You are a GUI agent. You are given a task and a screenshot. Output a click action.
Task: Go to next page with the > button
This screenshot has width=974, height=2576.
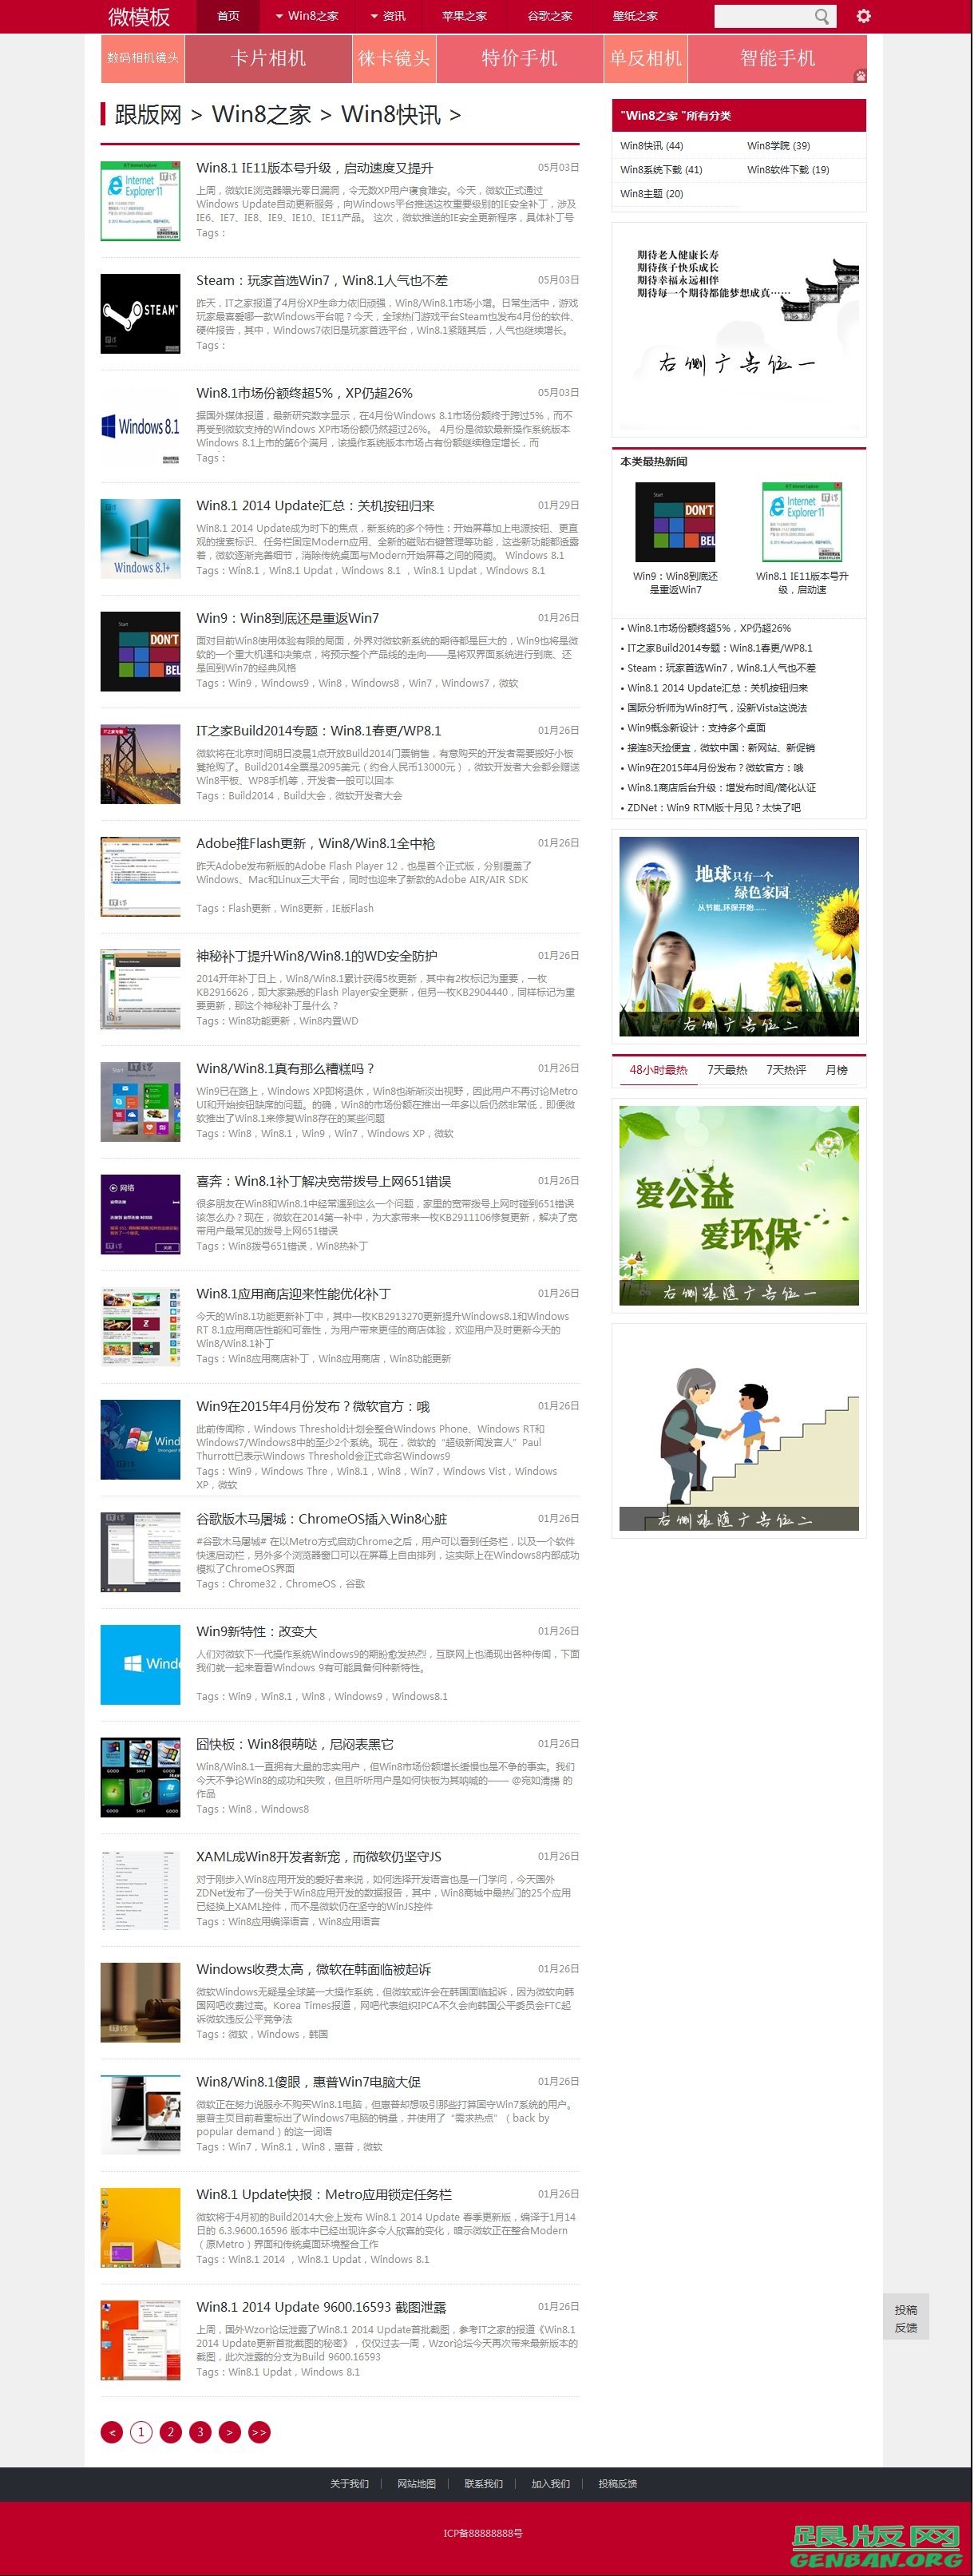229,2432
